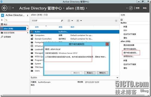Sort by the 名称 column header

click(37, 27)
